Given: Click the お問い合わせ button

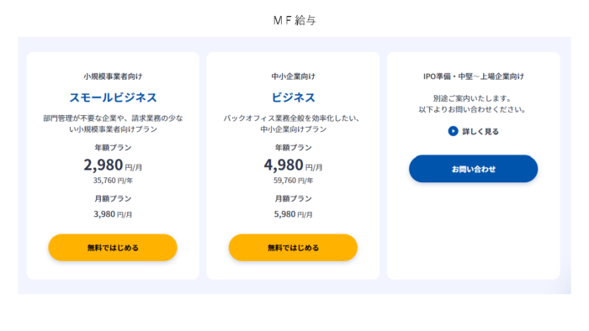Looking at the screenshot, I should pos(473,169).
